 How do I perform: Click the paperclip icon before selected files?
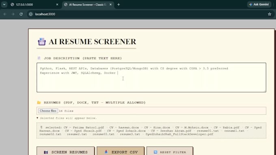coord(41,127)
